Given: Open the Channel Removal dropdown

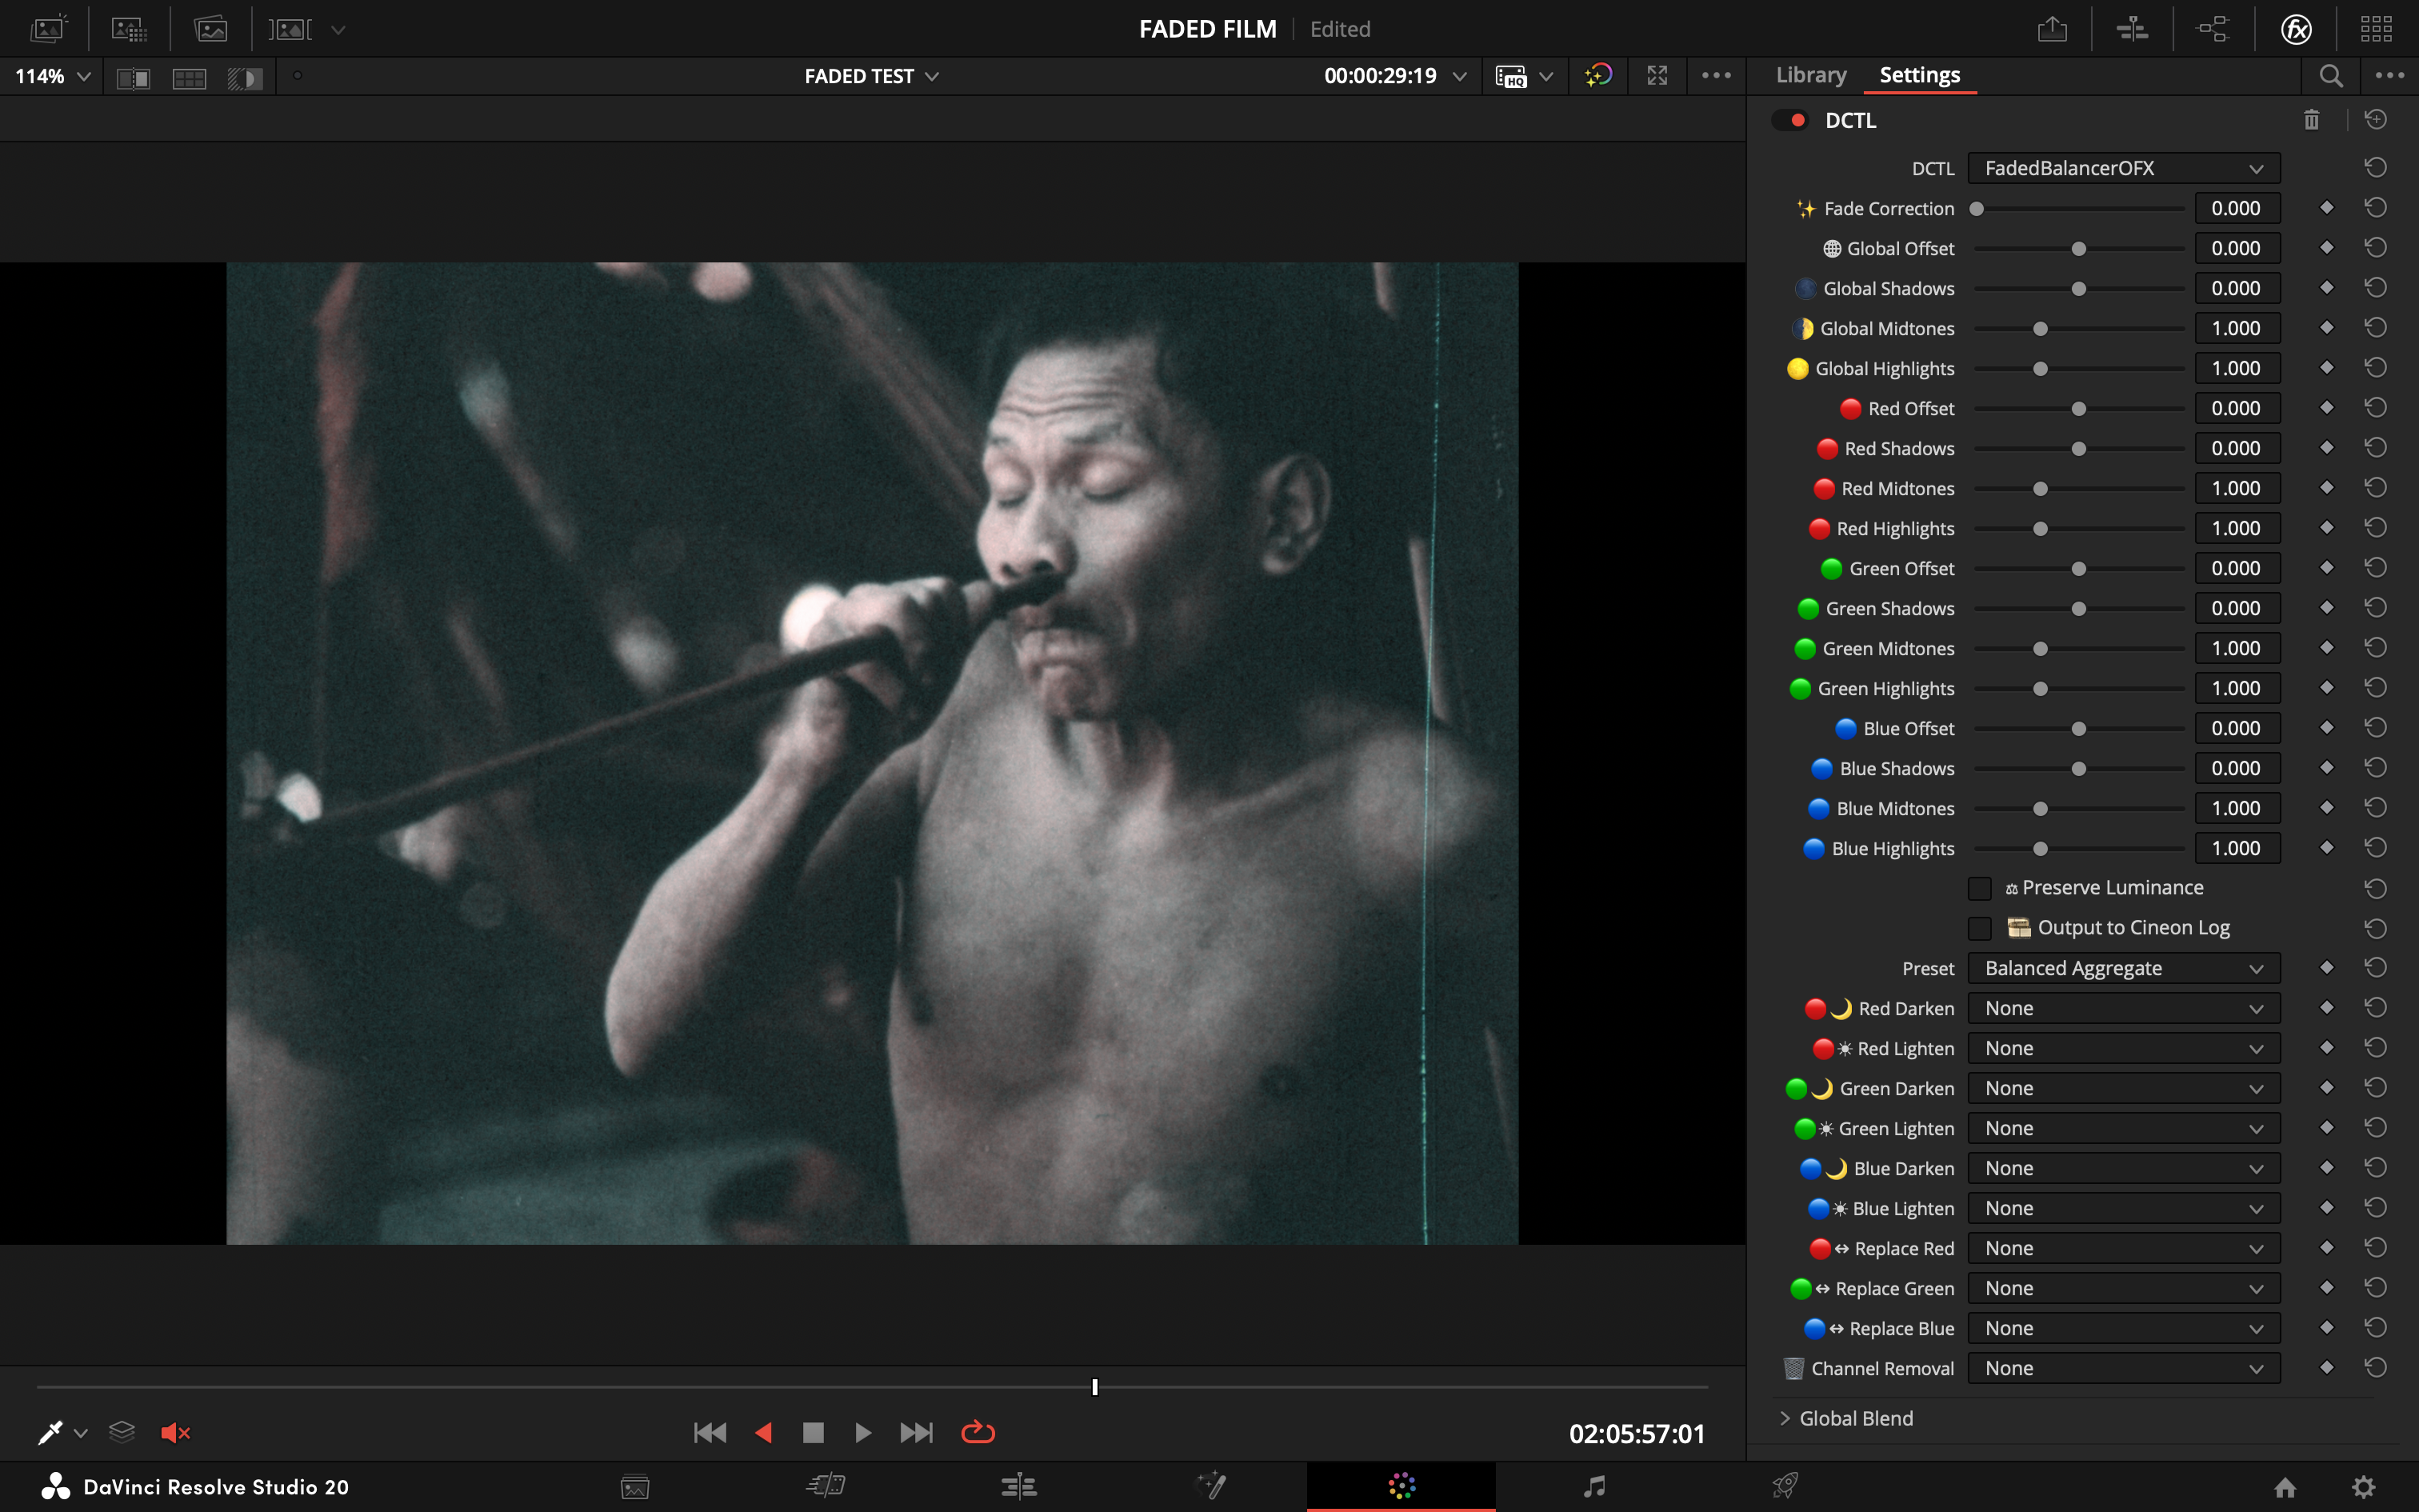Looking at the screenshot, I should coord(2123,1368).
